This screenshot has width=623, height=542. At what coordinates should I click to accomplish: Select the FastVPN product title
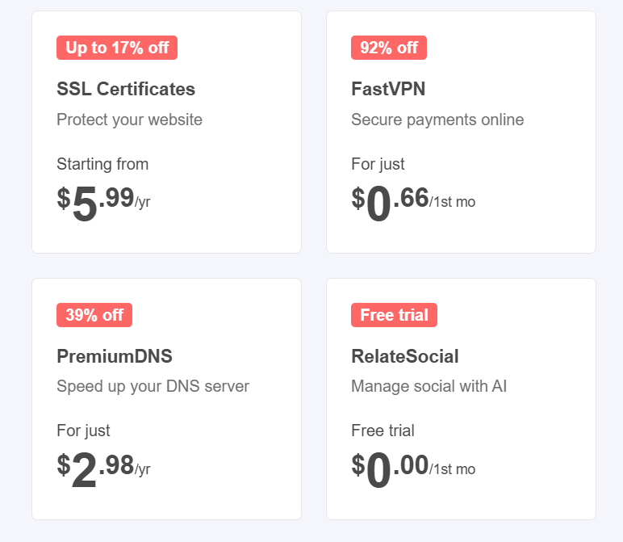388,89
